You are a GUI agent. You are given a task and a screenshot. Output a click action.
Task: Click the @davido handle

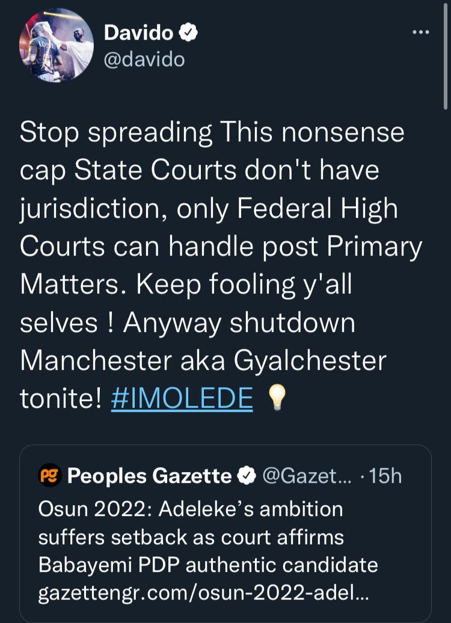tap(144, 60)
